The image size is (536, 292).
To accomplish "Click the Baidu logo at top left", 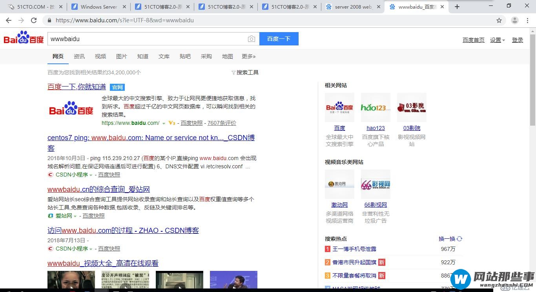I will (24, 38).
